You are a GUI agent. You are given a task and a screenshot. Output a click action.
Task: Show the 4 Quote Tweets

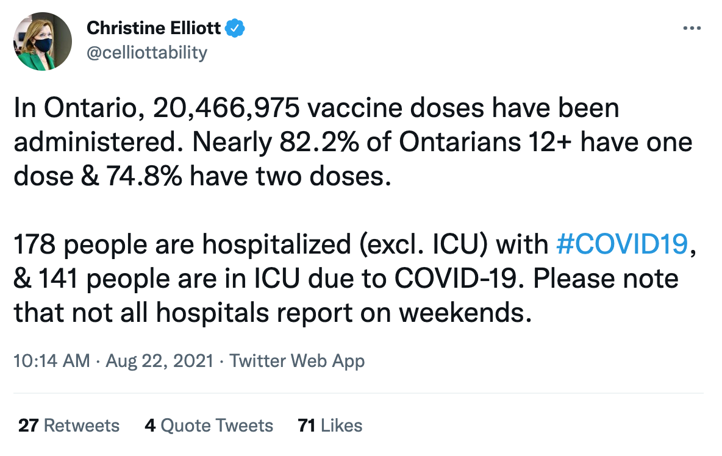pyautogui.click(x=209, y=426)
